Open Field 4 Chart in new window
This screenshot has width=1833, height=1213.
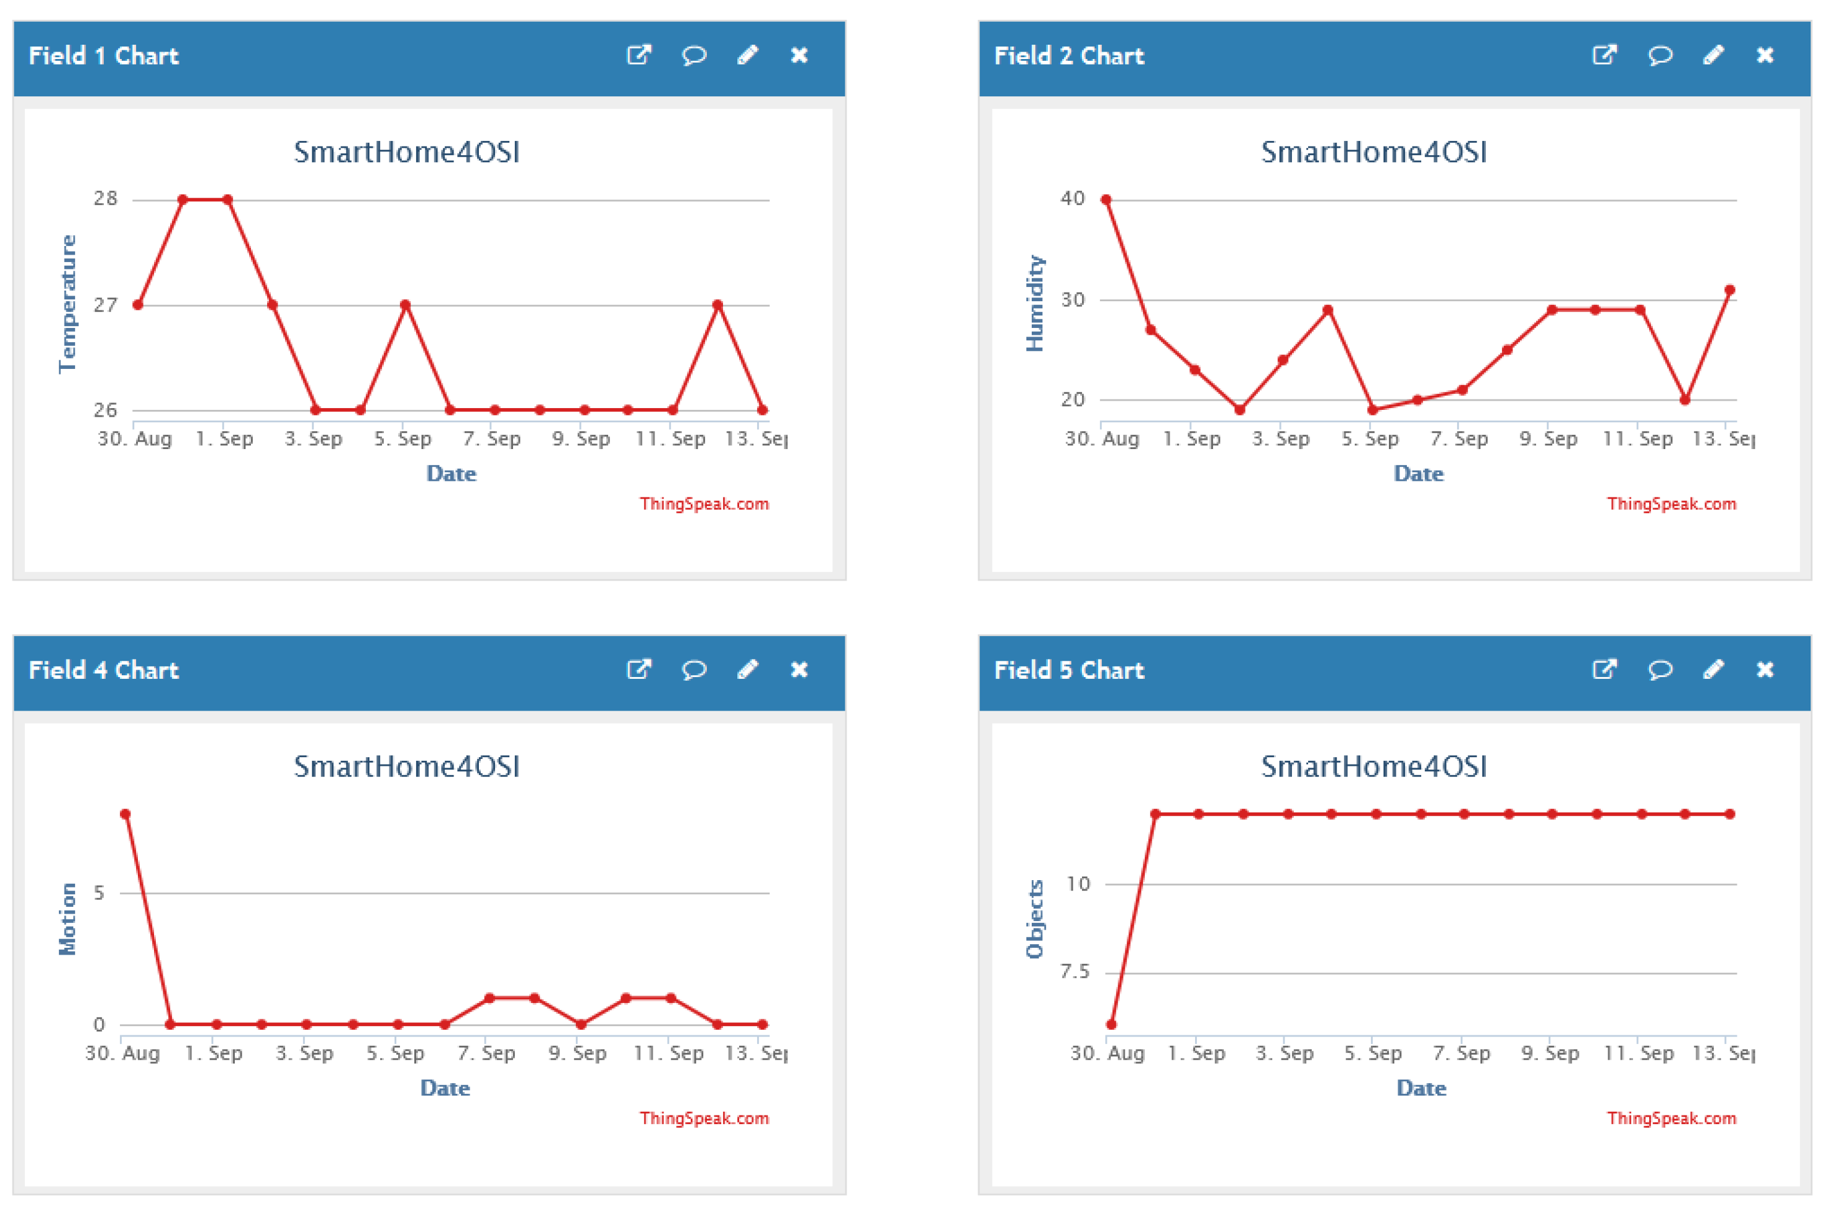tap(639, 669)
